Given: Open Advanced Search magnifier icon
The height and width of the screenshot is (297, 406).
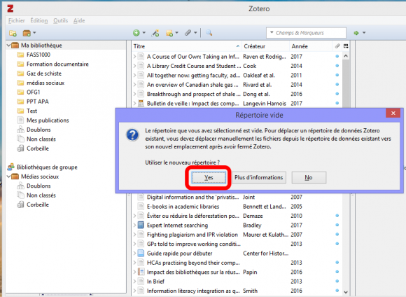Looking at the screenshot, I should click(209, 33).
